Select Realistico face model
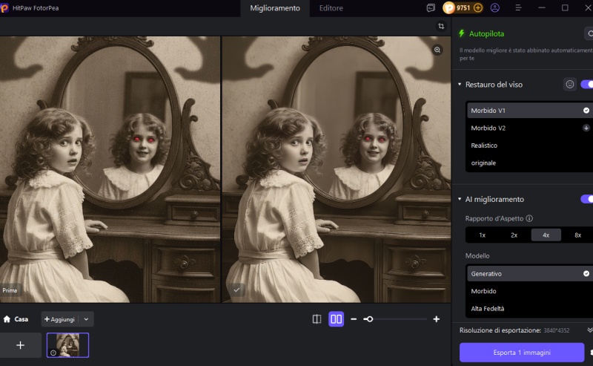The width and height of the screenshot is (593, 366). click(529, 146)
